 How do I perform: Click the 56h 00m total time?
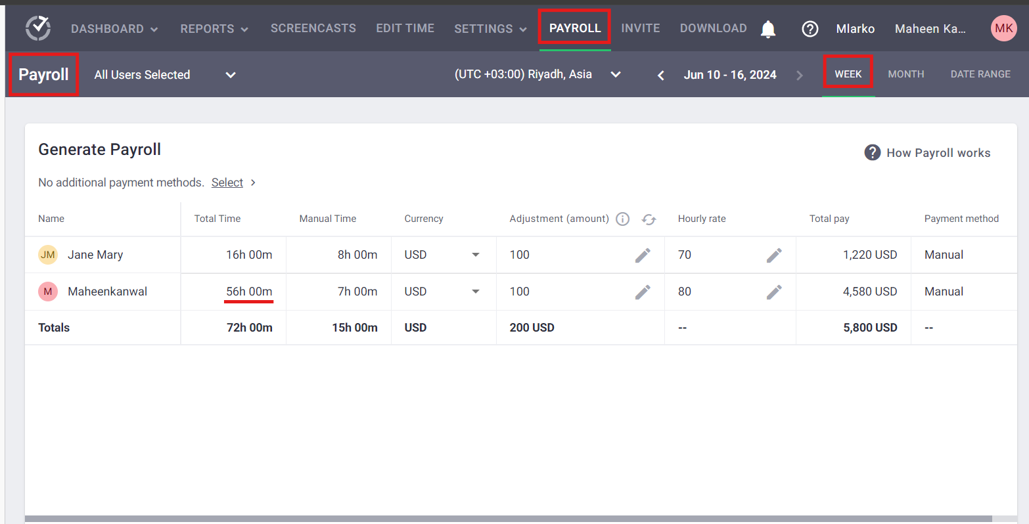click(x=249, y=292)
